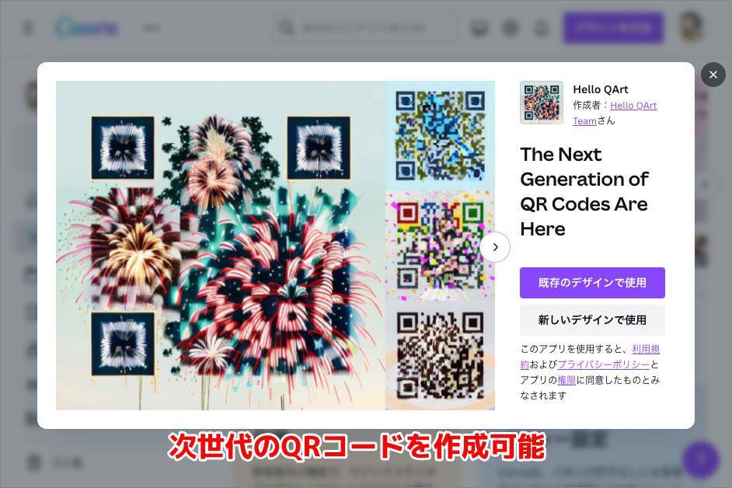Open the 利用規約 terms link
The width and height of the screenshot is (732, 488).
(x=645, y=350)
